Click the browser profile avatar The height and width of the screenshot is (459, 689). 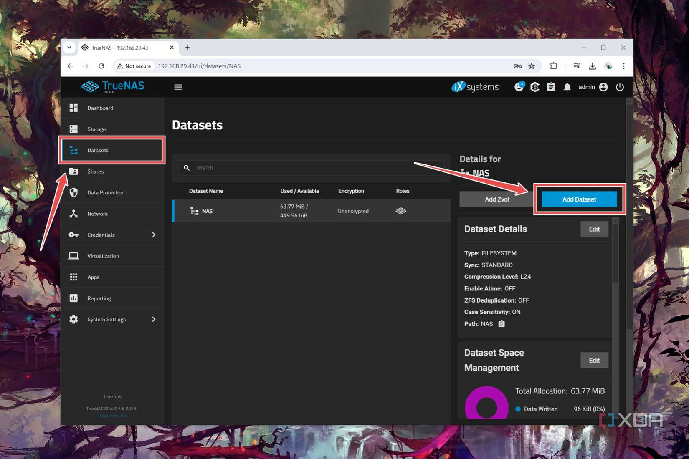tap(608, 66)
